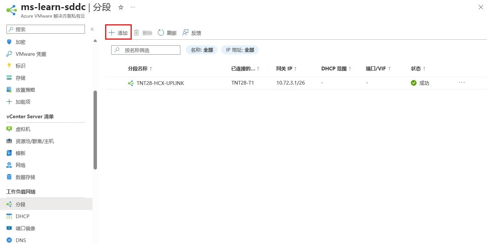This screenshot has width=488, height=244.
Task: Click the favorite star next to 分段
Action: click(x=121, y=7)
